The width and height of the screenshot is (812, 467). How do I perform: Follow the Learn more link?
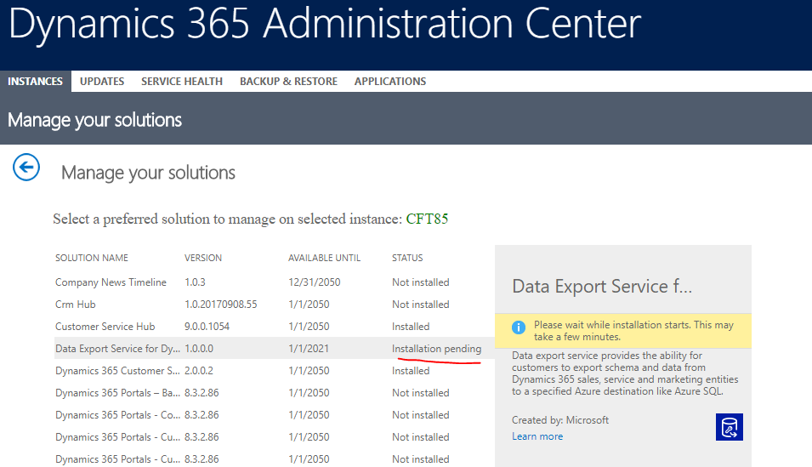(537, 436)
